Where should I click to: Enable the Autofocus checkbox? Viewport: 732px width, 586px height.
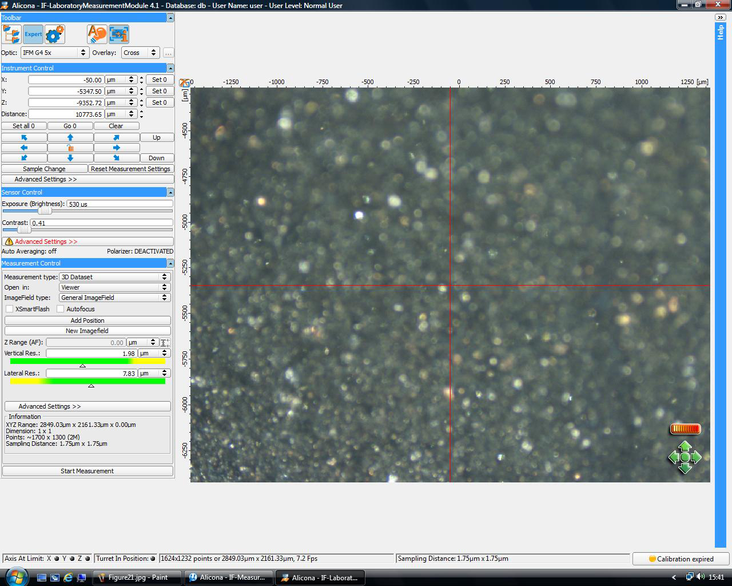(x=61, y=309)
